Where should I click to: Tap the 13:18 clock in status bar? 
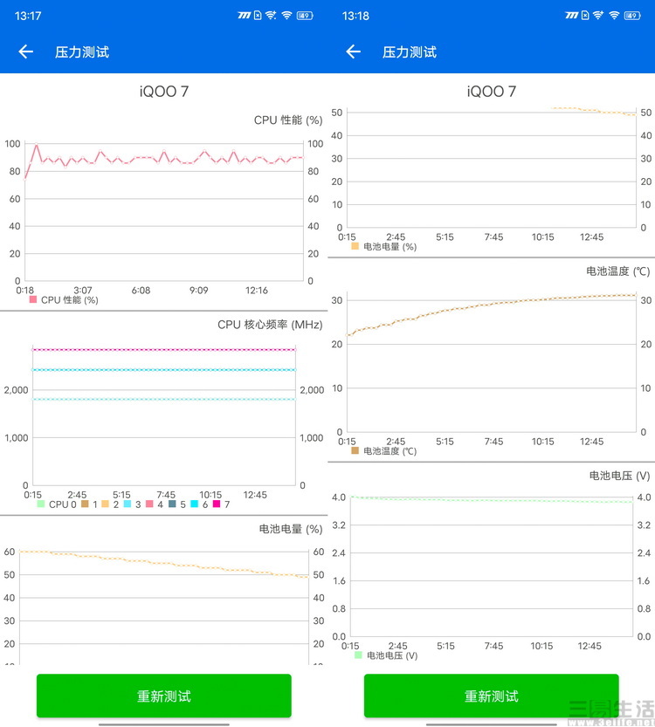pos(355,16)
